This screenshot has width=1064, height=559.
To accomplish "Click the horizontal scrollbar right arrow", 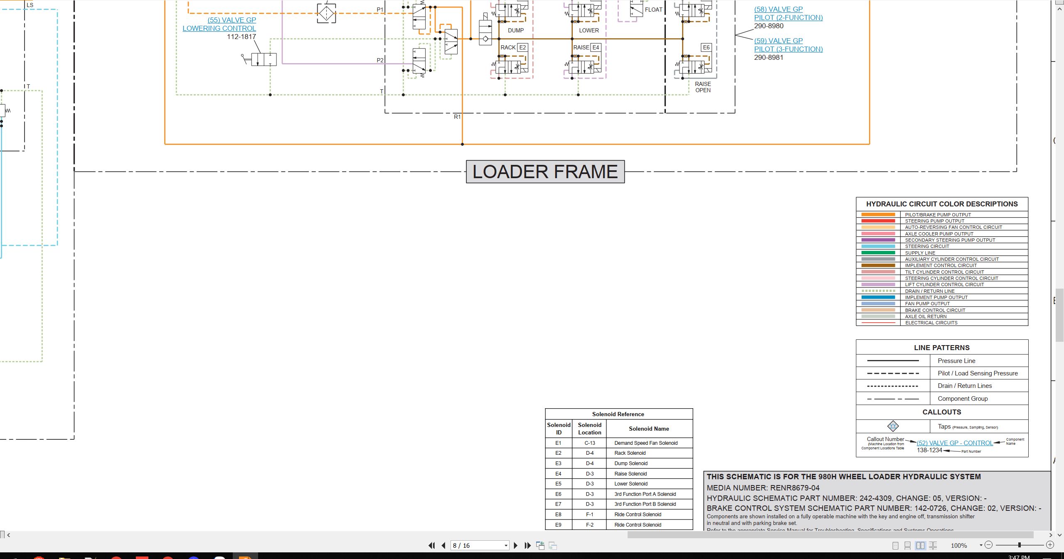I will coord(1051,535).
